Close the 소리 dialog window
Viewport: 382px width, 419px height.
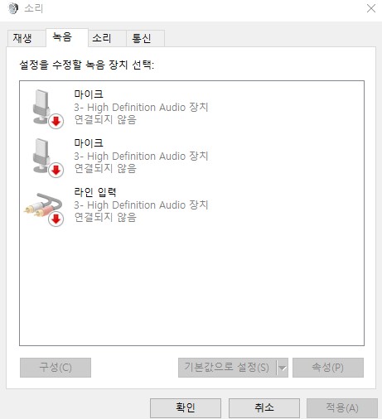(x=371, y=8)
